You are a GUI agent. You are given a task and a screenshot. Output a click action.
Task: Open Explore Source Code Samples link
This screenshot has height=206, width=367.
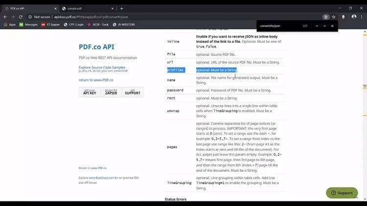click(x=102, y=67)
